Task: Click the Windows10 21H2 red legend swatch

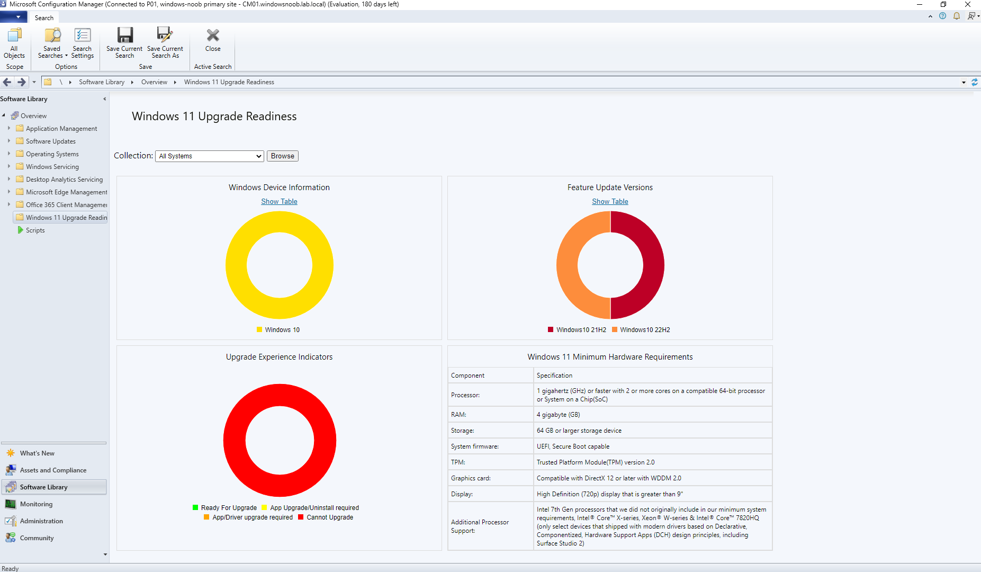Action: coord(551,329)
